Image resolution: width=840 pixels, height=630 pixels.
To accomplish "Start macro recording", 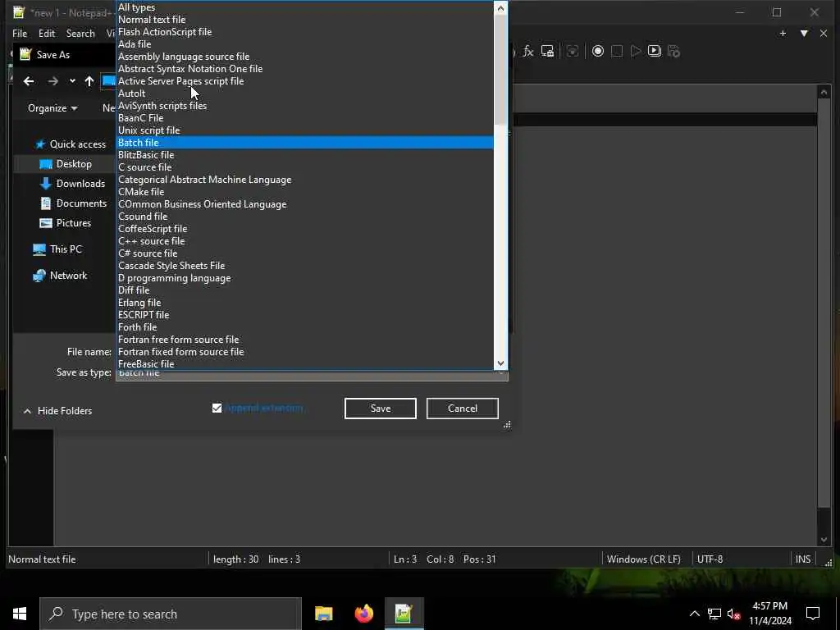I will pyautogui.click(x=598, y=51).
